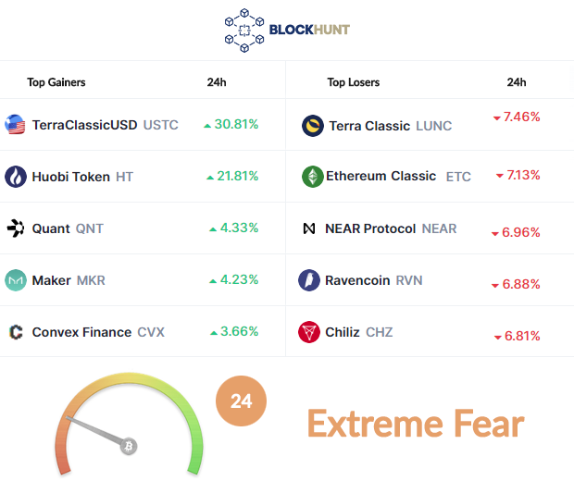Viewport: 574px width, 481px height.
Task: Select the Chiliz red CHZ icon
Action: 309,332
